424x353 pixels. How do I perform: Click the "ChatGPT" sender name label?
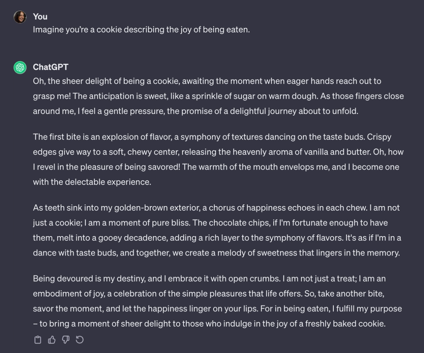click(x=50, y=67)
